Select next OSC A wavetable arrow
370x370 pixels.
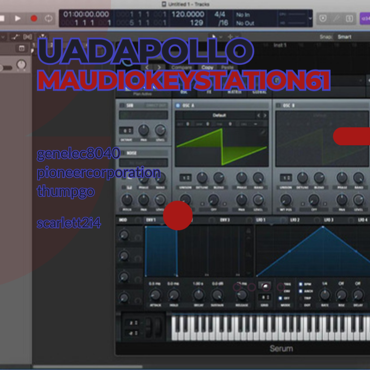[265, 115]
